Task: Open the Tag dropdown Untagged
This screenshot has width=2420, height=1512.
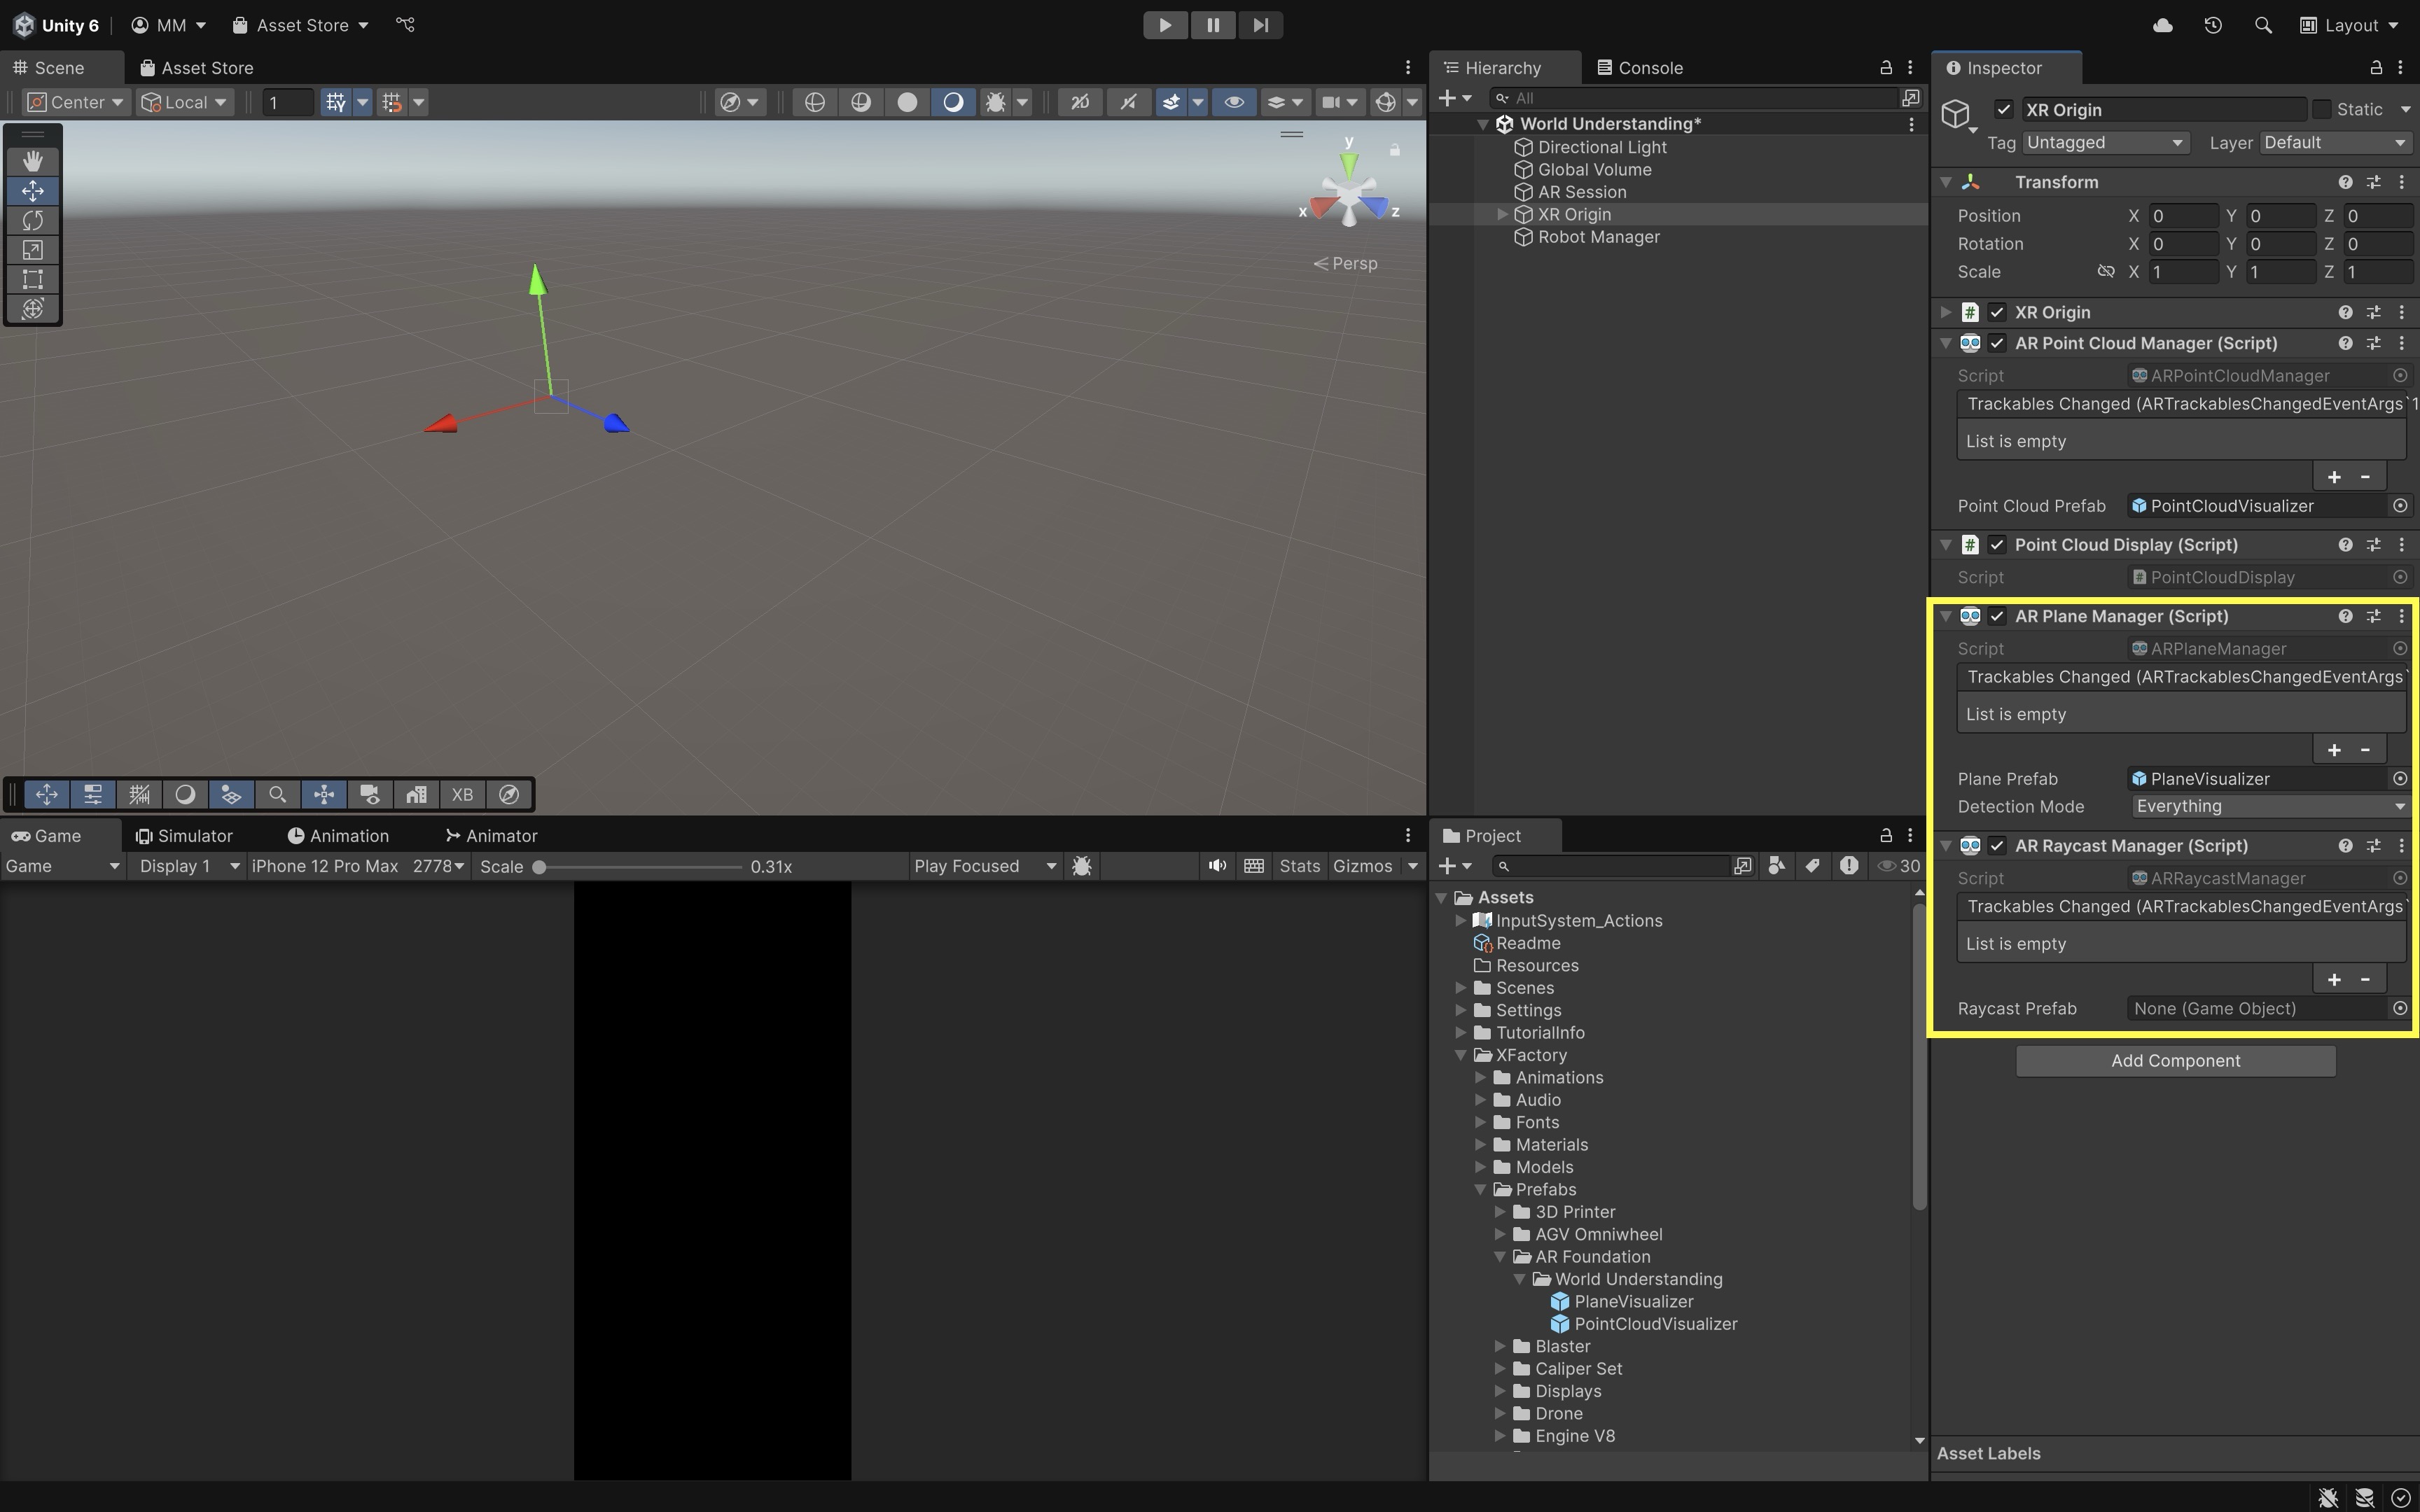Action: (2106, 143)
